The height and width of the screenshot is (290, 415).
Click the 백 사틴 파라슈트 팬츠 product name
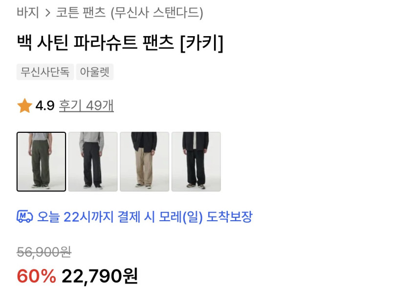(x=95, y=42)
